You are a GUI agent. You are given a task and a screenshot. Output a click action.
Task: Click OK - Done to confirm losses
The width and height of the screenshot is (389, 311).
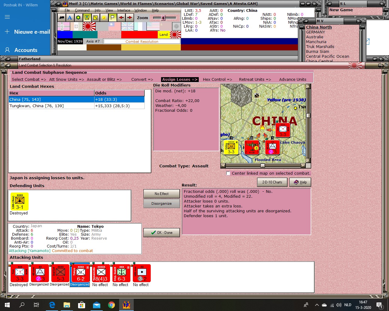(x=161, y=233)
